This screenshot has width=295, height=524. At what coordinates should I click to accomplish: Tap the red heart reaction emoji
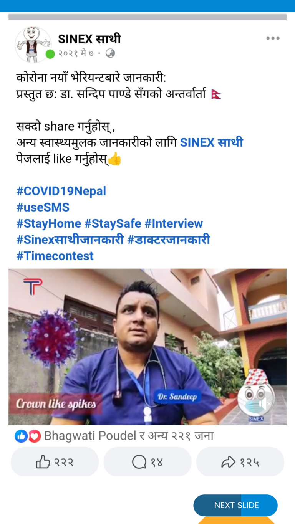[35, 436]
